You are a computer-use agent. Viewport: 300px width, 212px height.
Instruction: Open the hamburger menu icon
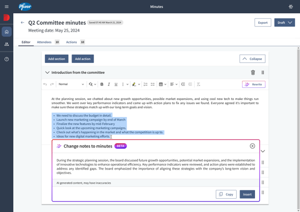[x=7, y=7]
